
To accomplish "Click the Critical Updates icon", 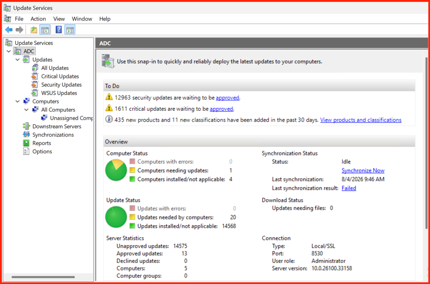I will pos(35,76).
